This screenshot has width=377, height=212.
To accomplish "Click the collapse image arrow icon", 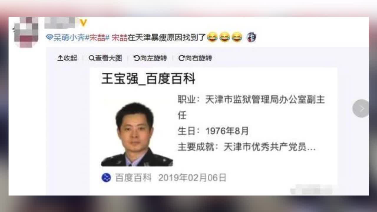I will [60, 58].
